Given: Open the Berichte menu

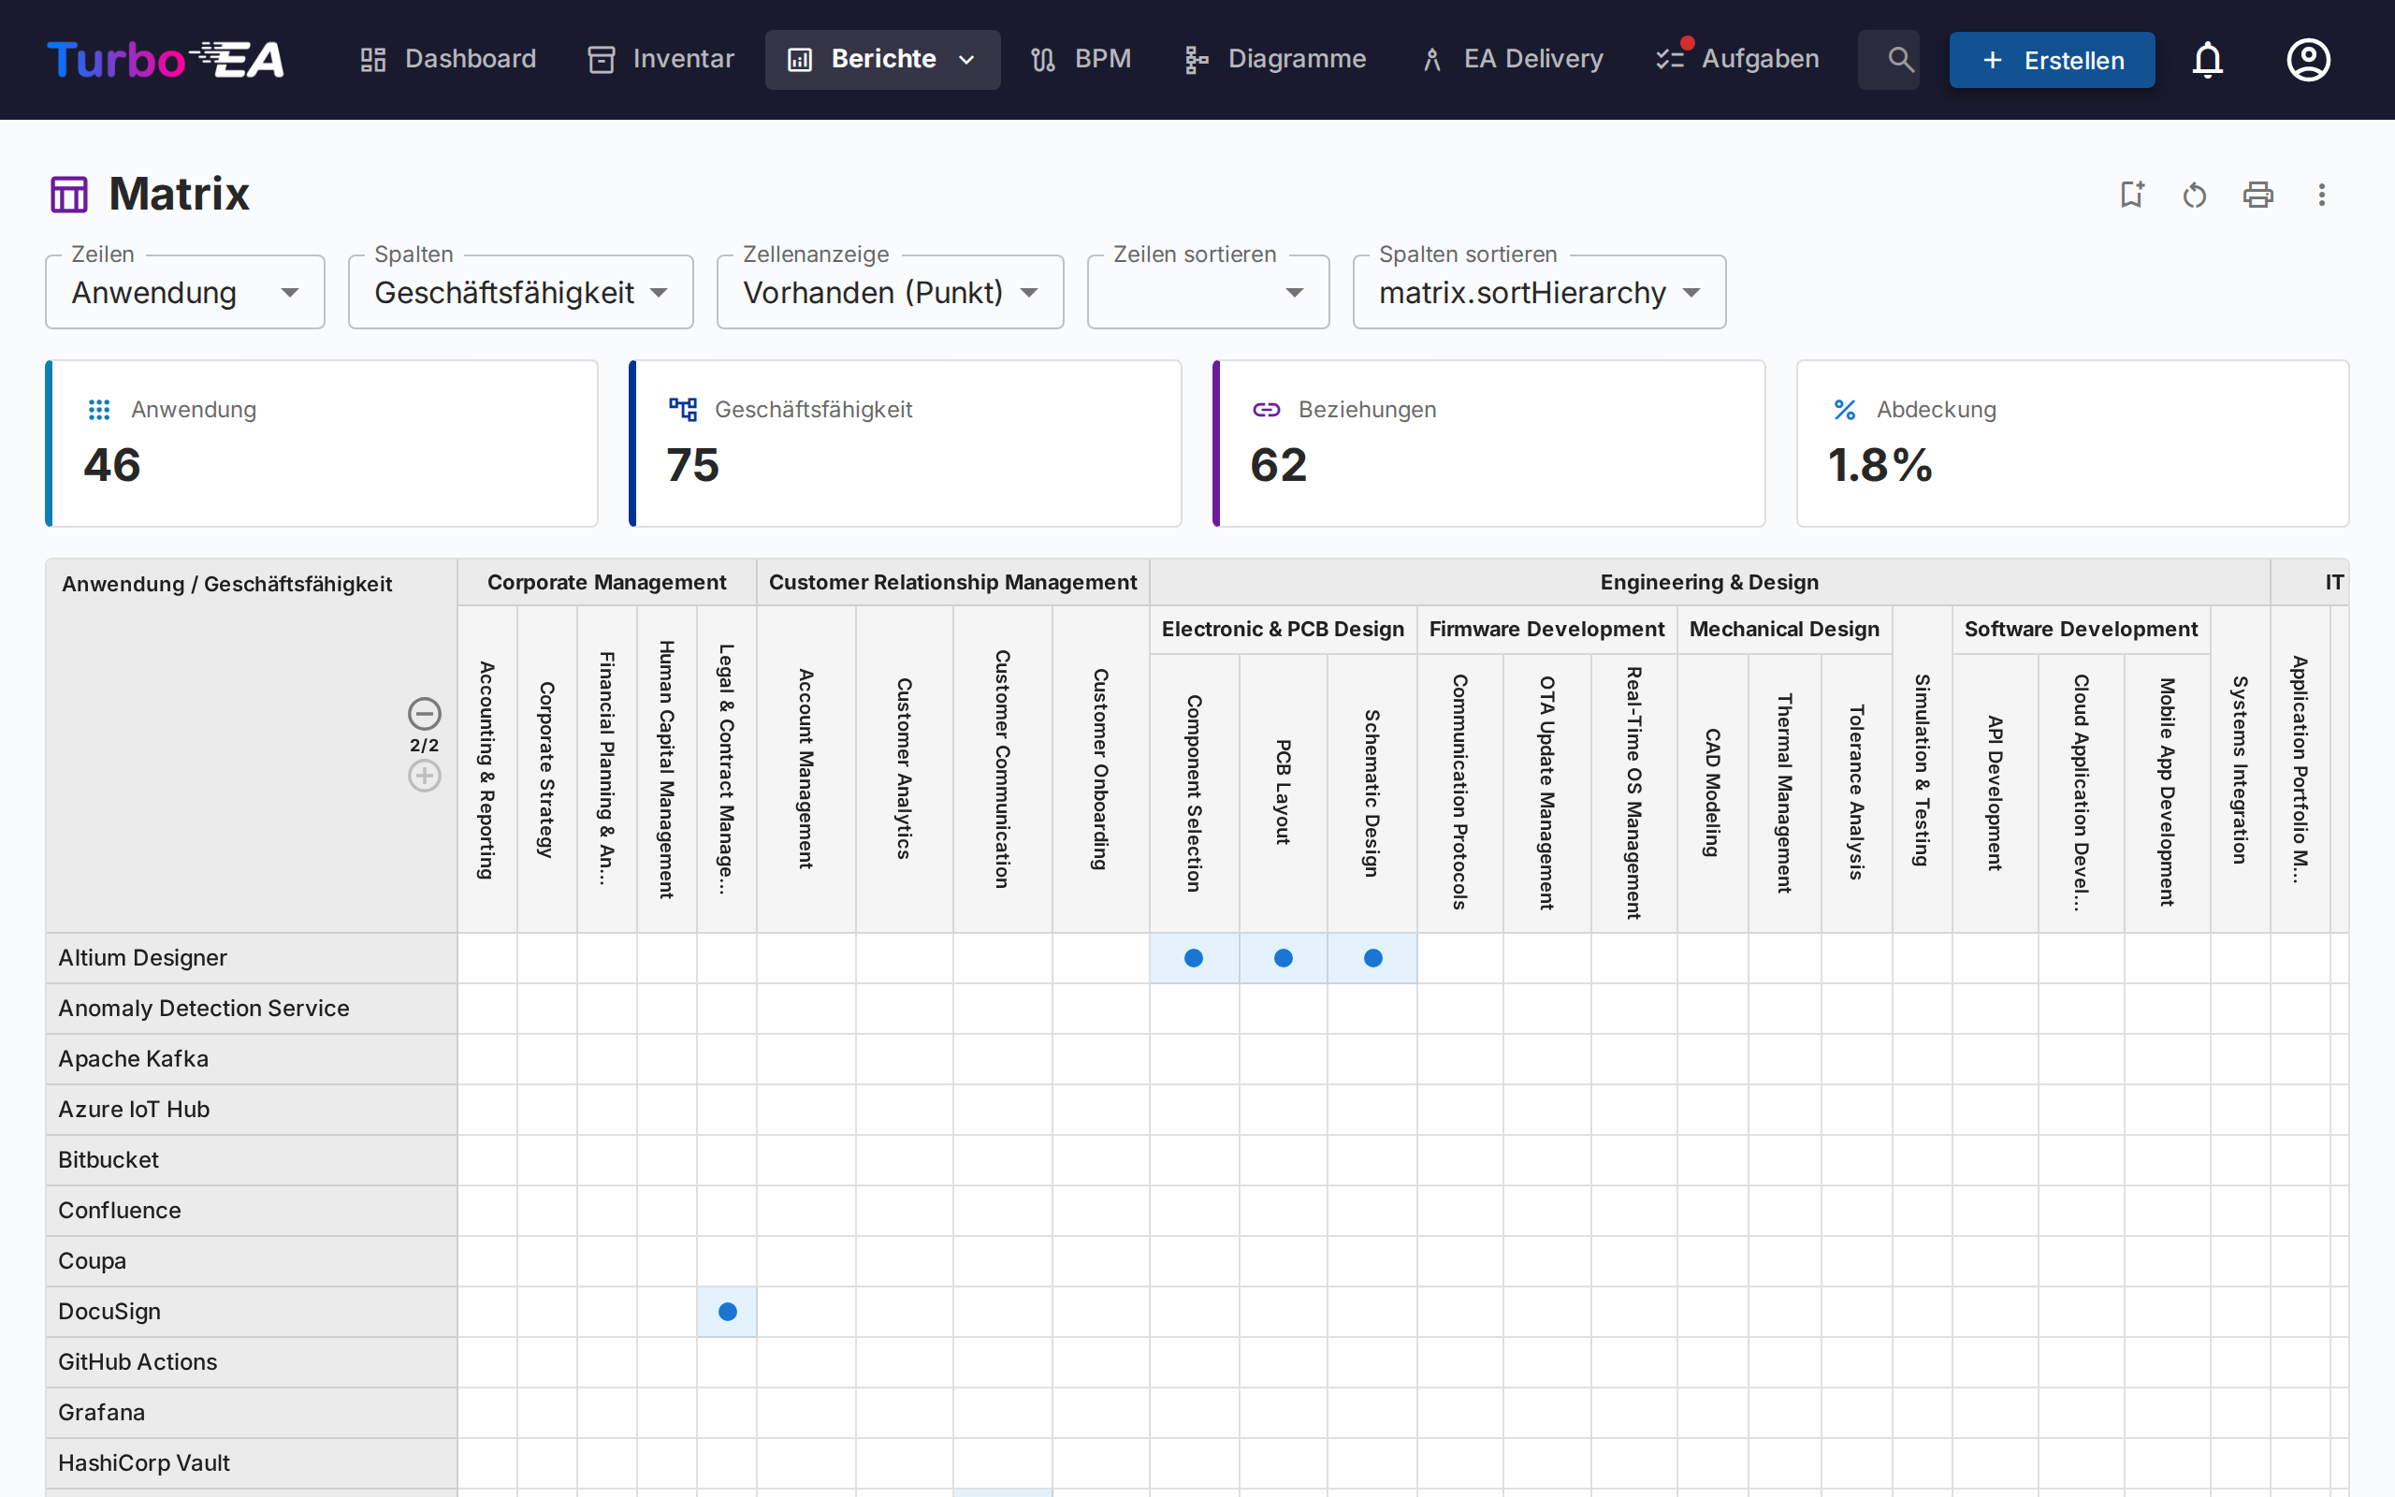Looking at the screenshot, I should (882, 59).
